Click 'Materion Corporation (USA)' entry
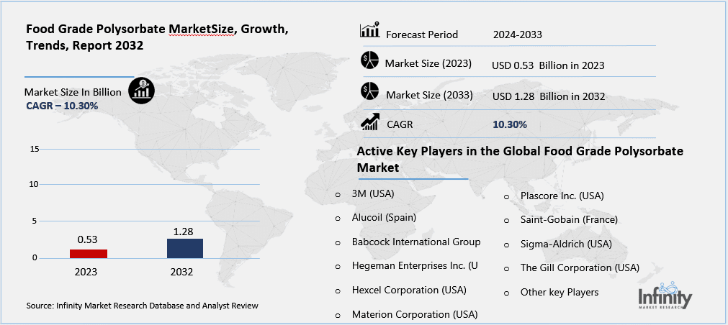The height and width of the screenshot is (325, 728). coord(415,314)
